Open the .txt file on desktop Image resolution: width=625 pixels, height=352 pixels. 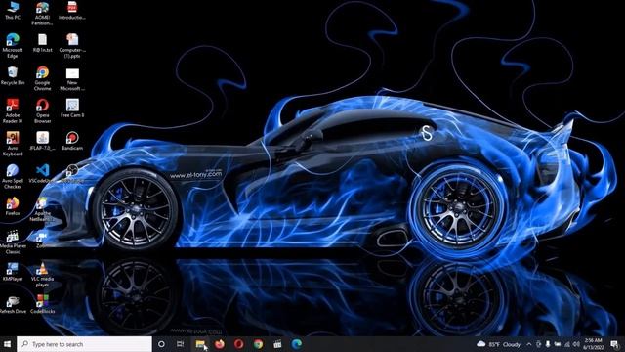point(42,43)
